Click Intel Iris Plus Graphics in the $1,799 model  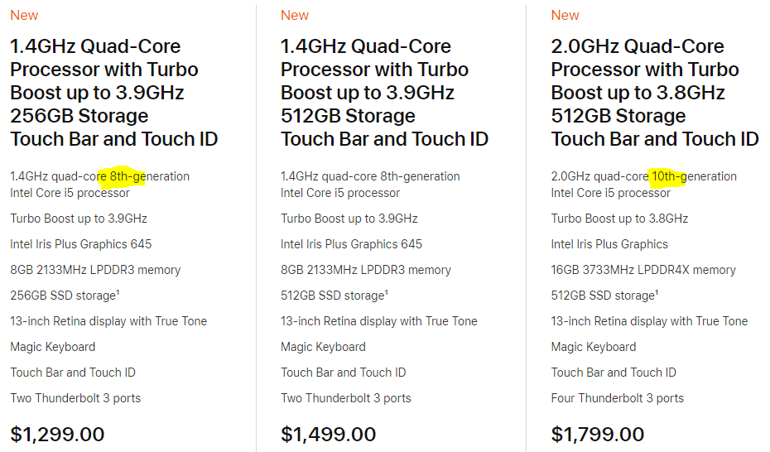[x=609, y=244]
